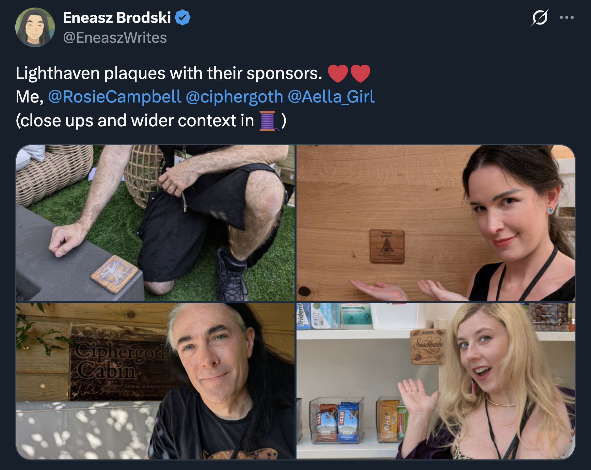Follow the @RosieCampbell mention link
Image resolution: width=591 pixels, height=470 pixels.
115,97
